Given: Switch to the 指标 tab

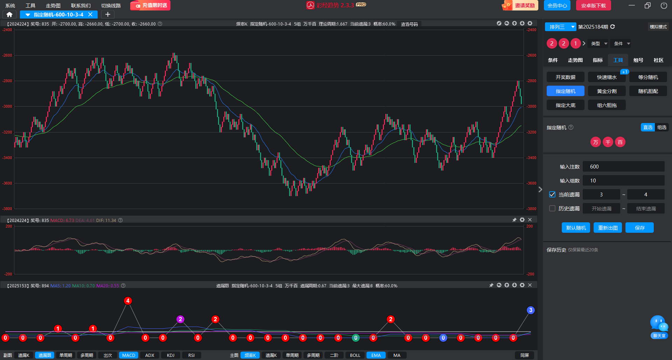Looking at the screenshot, I should point(598,60).
